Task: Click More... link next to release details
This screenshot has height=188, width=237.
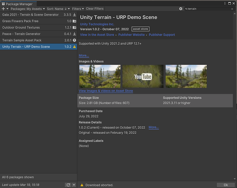Action: click(x=154, y=127)
